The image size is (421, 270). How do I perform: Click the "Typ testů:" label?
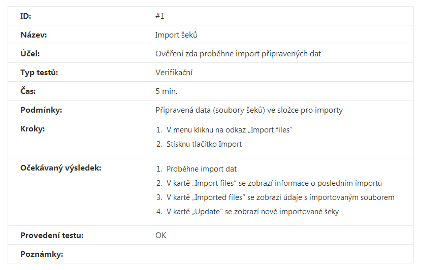pos(39,73)
